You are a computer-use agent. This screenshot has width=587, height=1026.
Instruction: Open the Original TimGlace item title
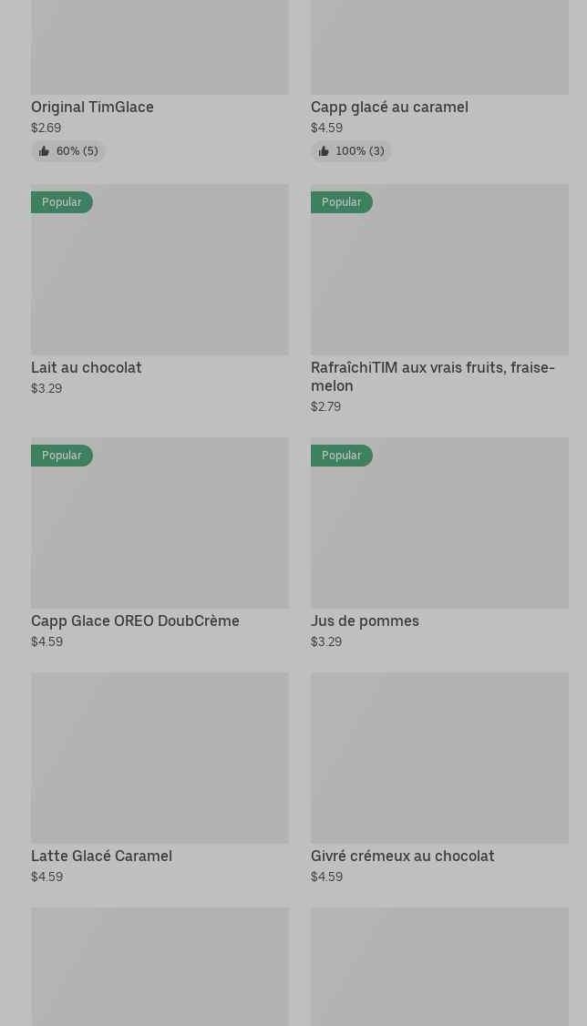(x=92, y=107)
